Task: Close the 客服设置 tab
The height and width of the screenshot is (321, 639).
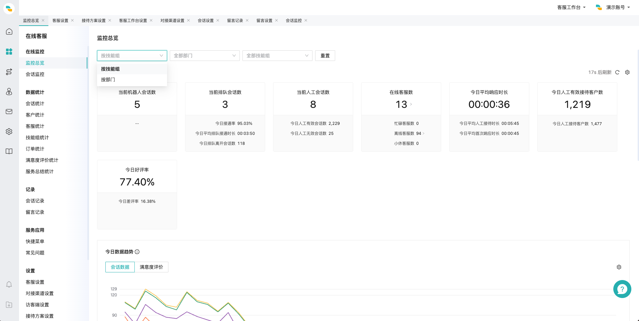Action: 72,20
